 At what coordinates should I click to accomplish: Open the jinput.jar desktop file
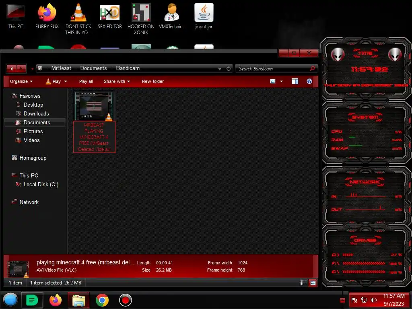tap(204, 16)
